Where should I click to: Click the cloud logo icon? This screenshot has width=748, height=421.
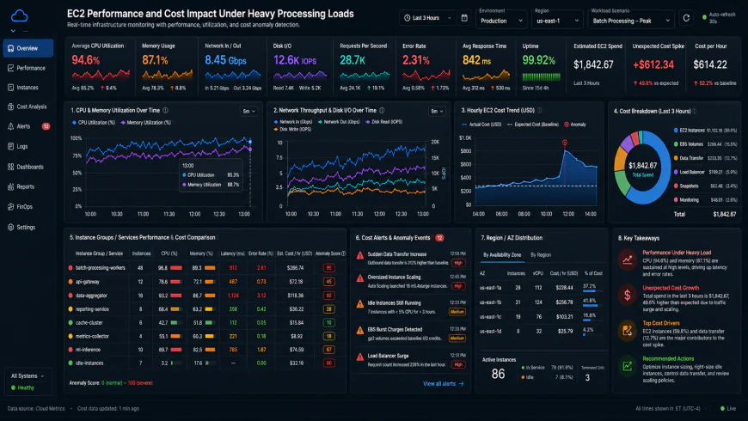point(19,16)
